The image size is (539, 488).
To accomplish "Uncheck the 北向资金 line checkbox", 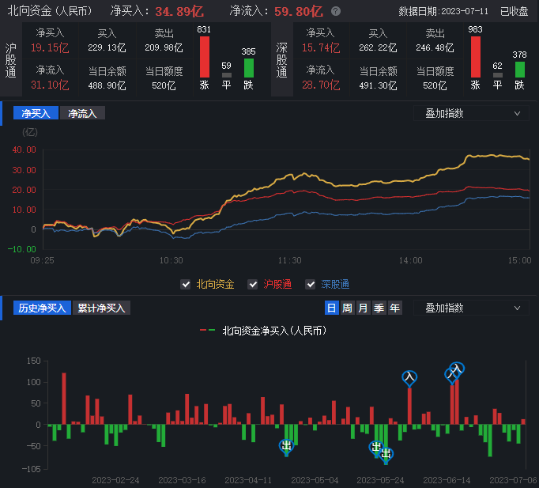I will pos(186,285).
